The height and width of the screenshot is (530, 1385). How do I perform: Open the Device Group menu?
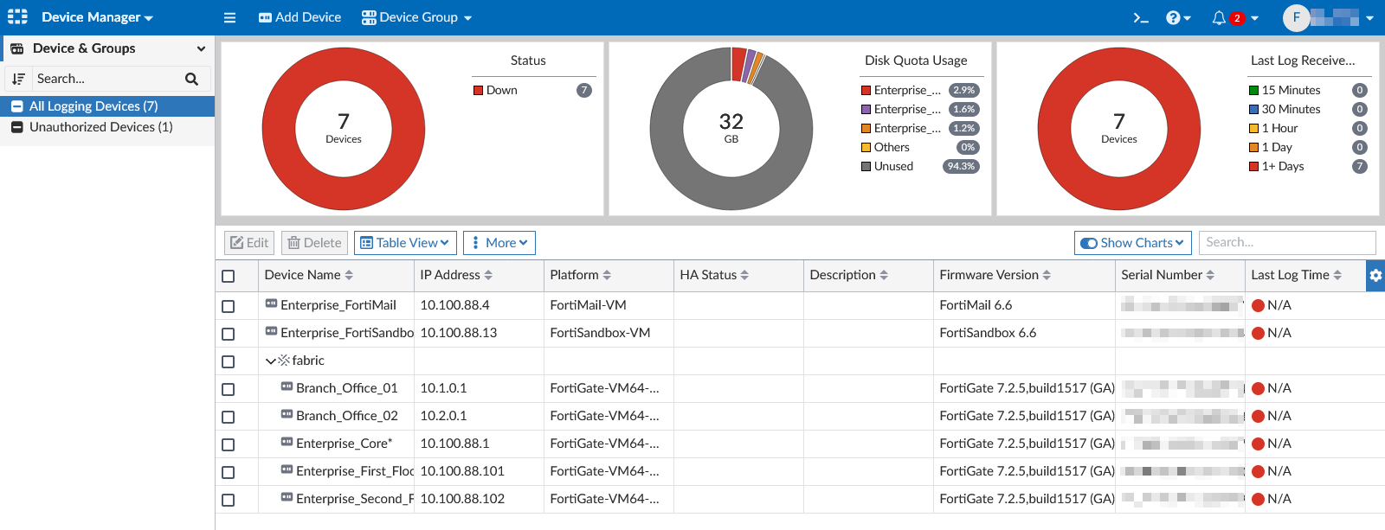416,18
